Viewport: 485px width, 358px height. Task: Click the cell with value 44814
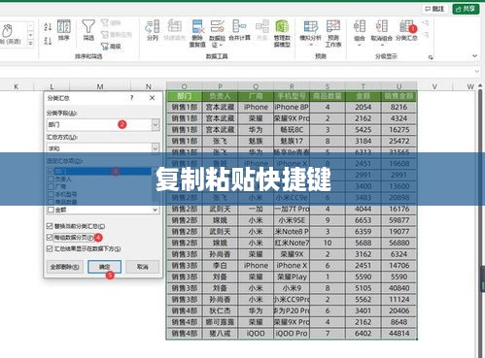coord(398,334)
